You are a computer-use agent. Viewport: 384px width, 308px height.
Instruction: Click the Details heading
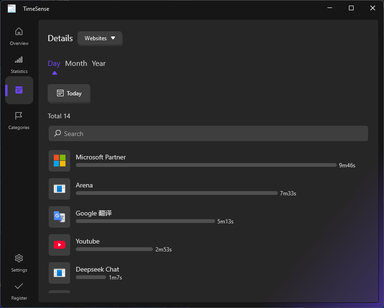pyautogui.click(x=60, y=38)
